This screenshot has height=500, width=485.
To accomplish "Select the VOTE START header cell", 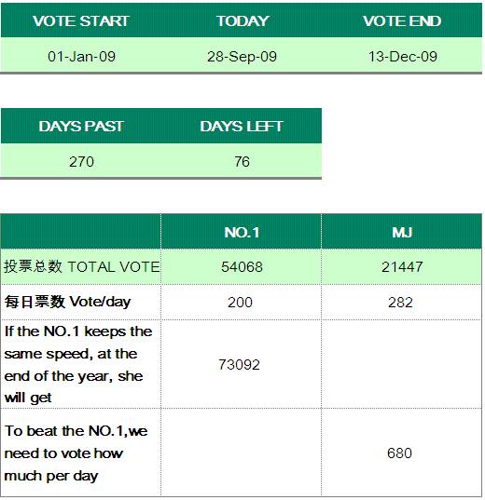I will click(81, 21).
